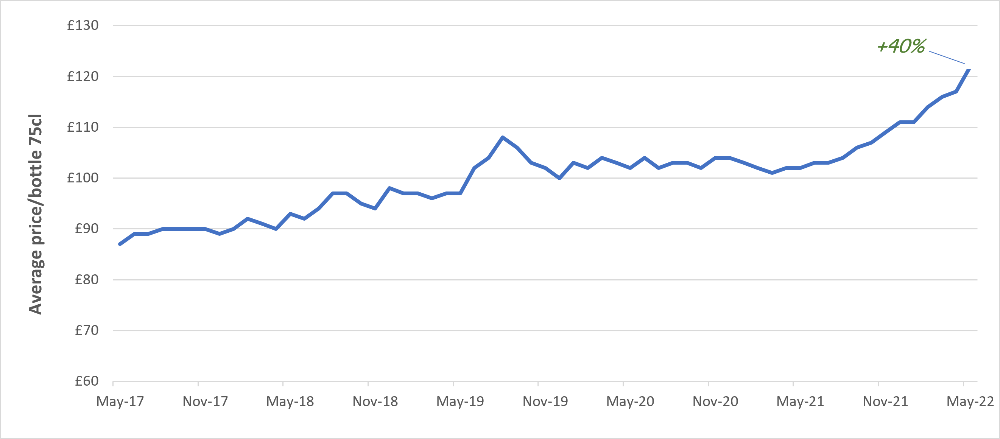1000x439 pixels.
Task: Click the Nov-20 x-axis label
Action: (715, 402)
